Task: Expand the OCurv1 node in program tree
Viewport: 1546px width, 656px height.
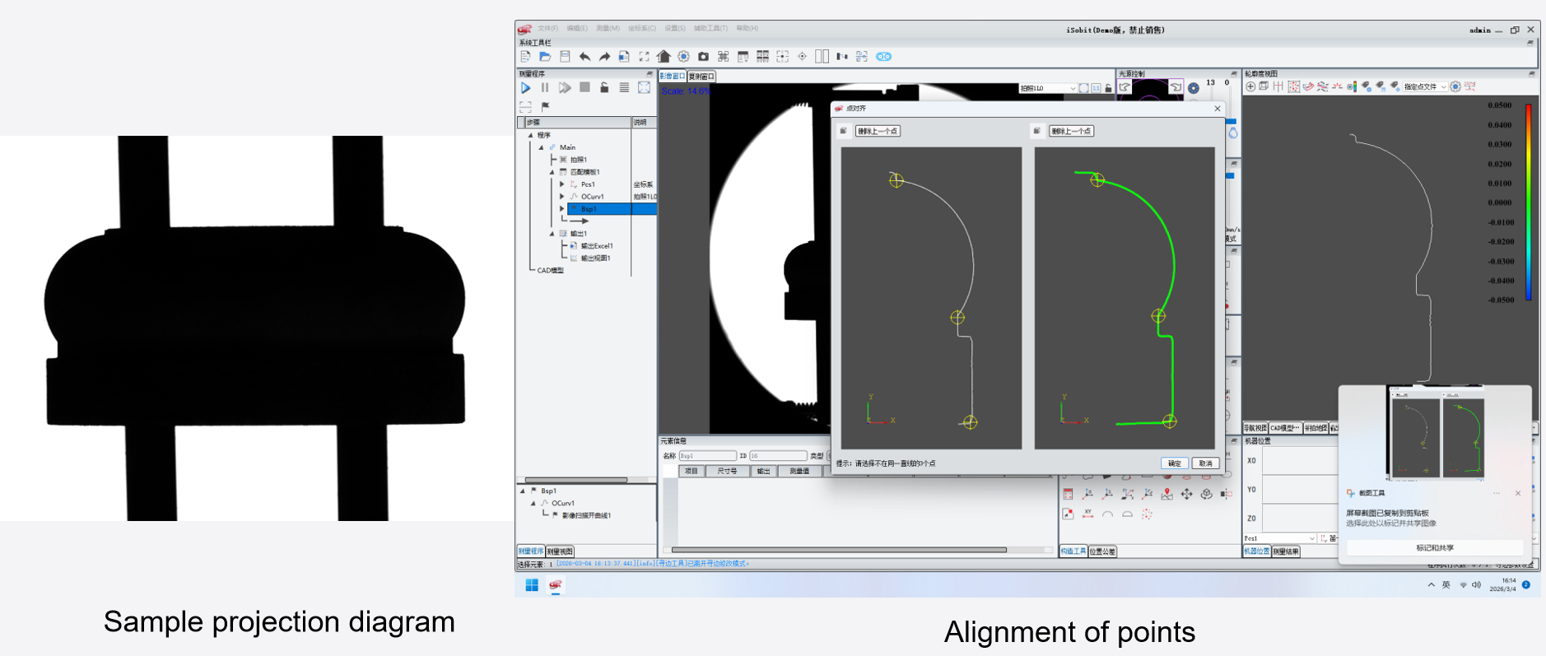Action: (562, 197)
